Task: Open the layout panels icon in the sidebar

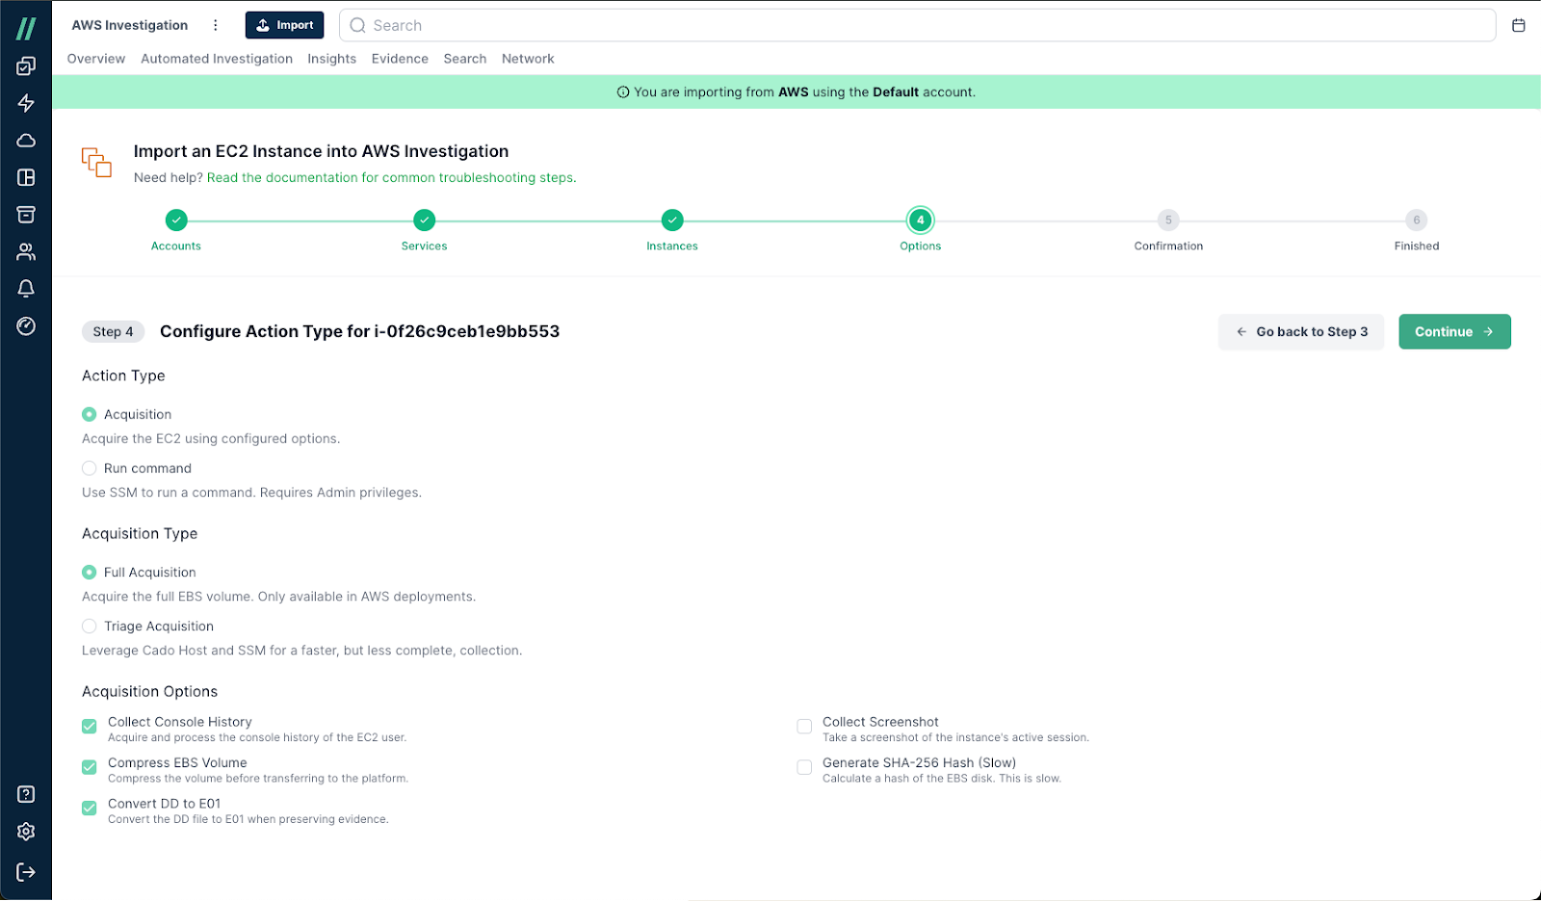Action: click(x=26, y=177)
